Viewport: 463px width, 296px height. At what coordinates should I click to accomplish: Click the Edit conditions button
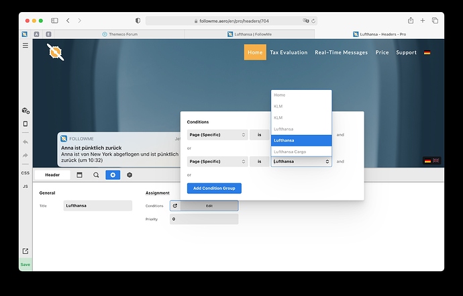pos(209,205)
